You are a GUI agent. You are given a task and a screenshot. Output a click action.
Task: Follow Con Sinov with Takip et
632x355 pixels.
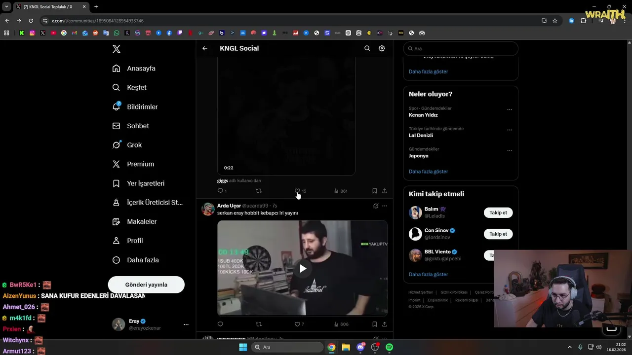pyautogui.click(x=498, y=234)
